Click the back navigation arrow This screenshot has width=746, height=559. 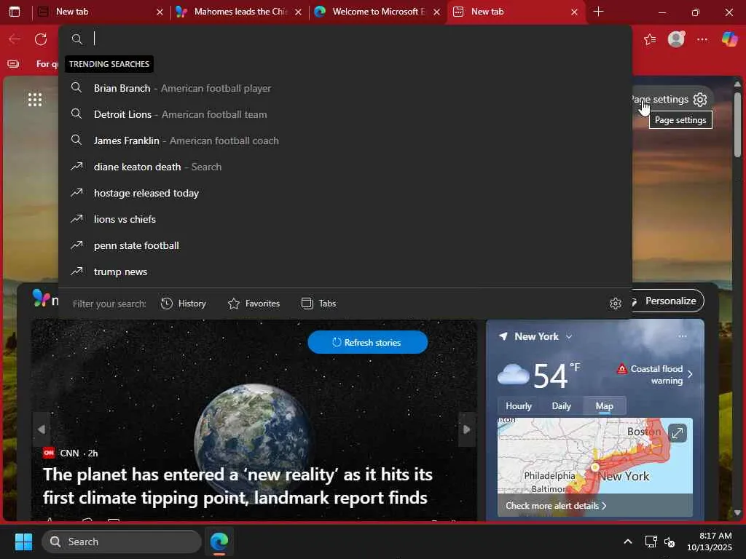15,39
